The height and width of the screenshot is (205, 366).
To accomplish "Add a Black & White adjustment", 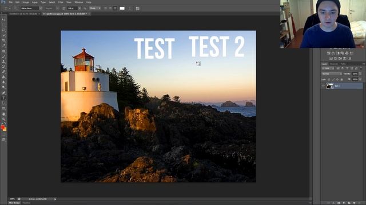I will pyautogui.click(x=338, y=53).
